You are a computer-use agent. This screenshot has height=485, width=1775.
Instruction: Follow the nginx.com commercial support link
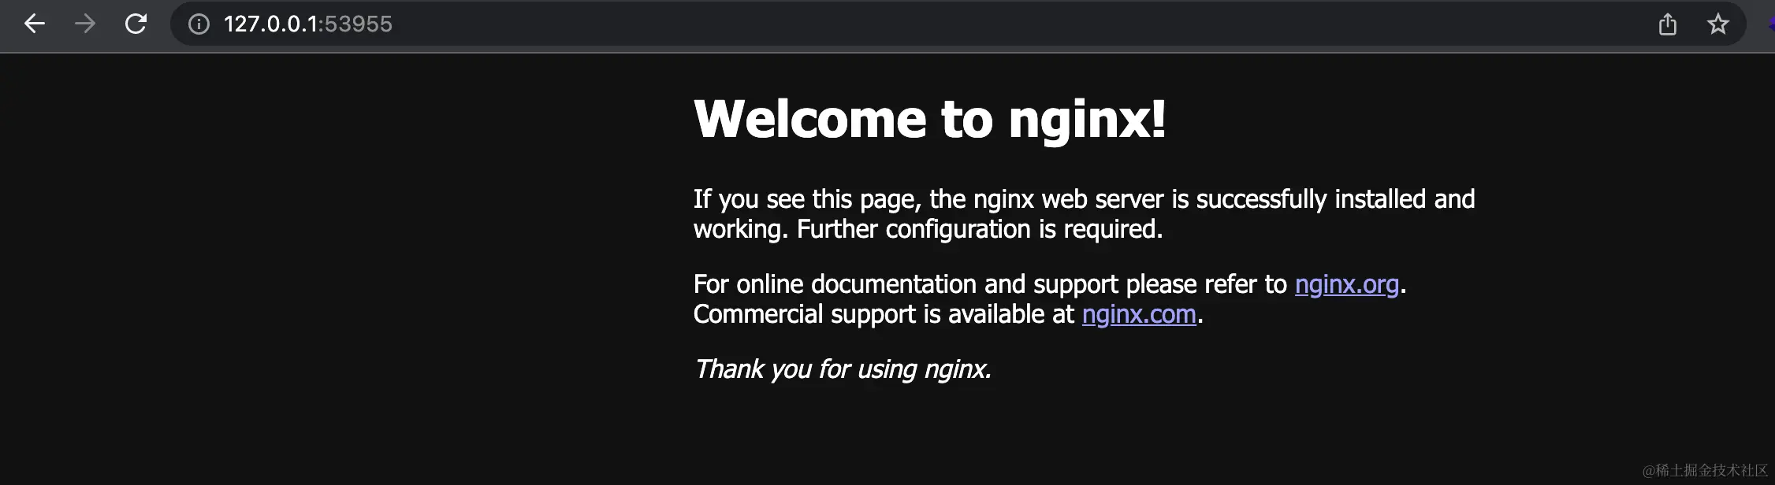[1139, 314]
